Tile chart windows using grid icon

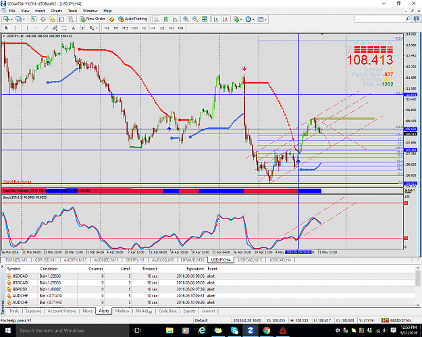205,19
